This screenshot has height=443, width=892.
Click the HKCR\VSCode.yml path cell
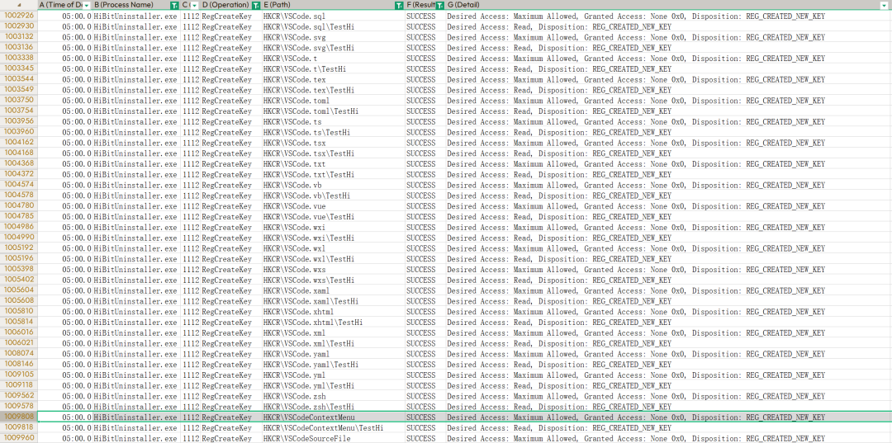tap(334, 375)
